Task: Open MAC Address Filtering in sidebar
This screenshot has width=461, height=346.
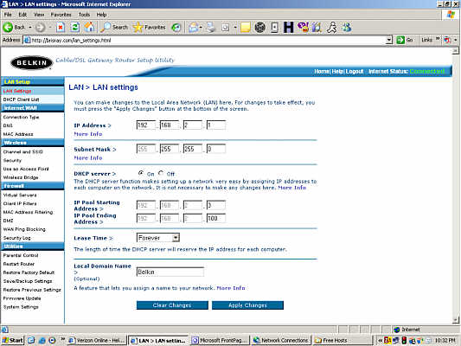Action: [x=28, y=212]
